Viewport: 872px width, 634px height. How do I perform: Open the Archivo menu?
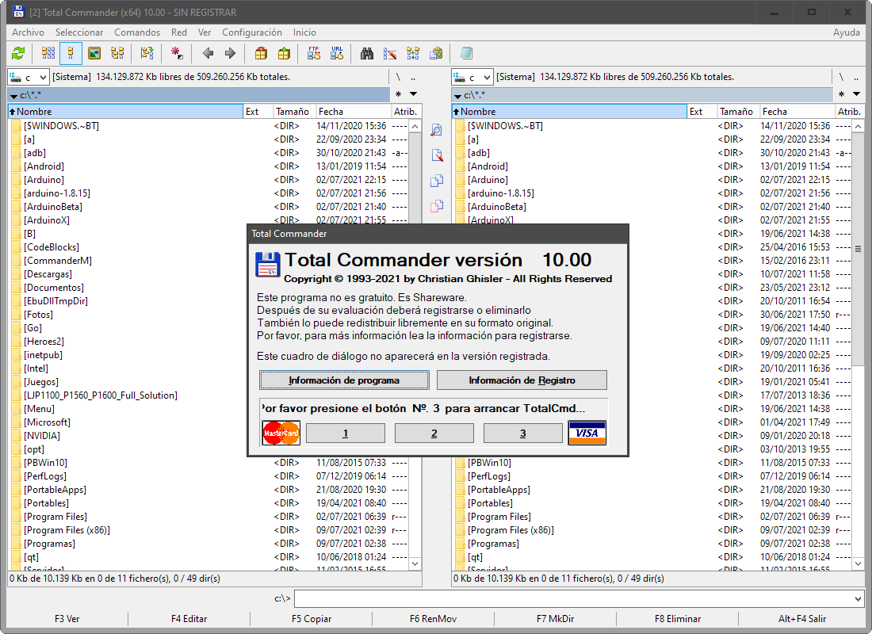tap(28, 32)
